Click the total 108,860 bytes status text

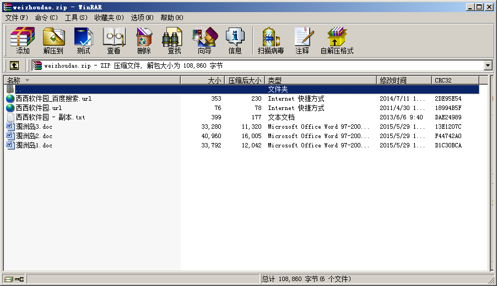tap(306, 279)
